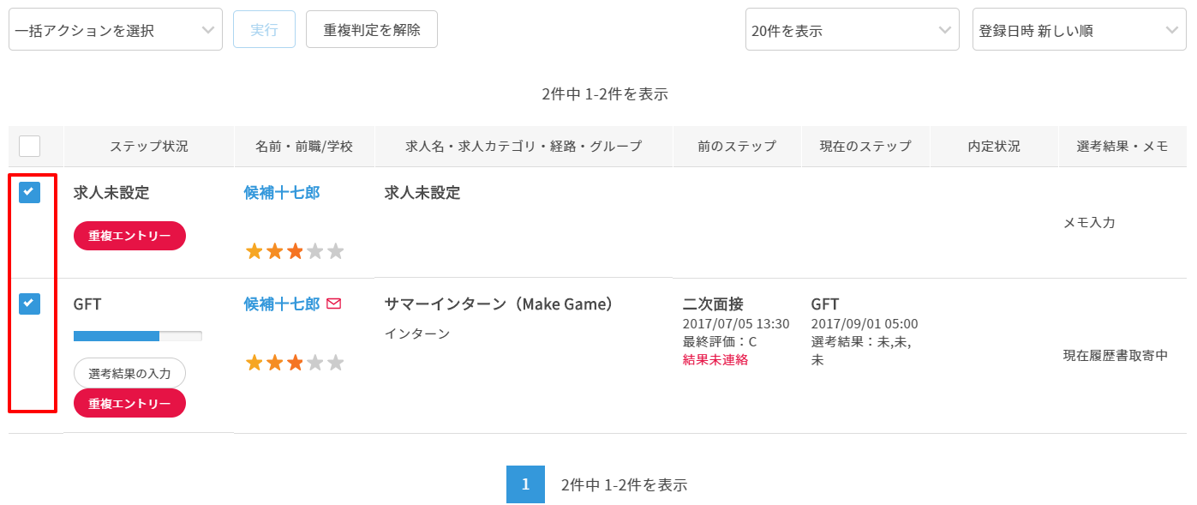Click third star in GFT row rating
The image size is (1197, 505).
(x=295, y=363)
